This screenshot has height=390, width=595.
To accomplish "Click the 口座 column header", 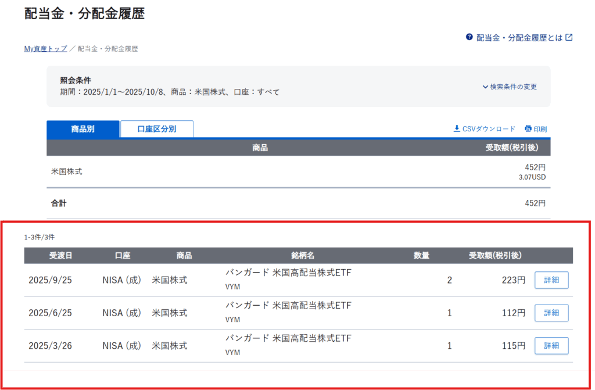I will (123, 256).
